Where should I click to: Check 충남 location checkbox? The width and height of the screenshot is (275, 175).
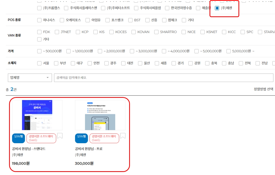pos(224,63)
